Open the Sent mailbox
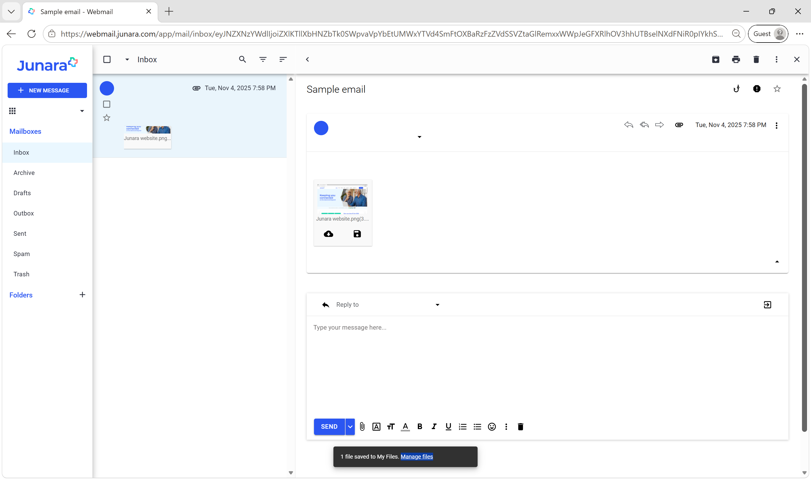Image resolution: width=811 pixels, height=480 pixels. click(47, 234)
